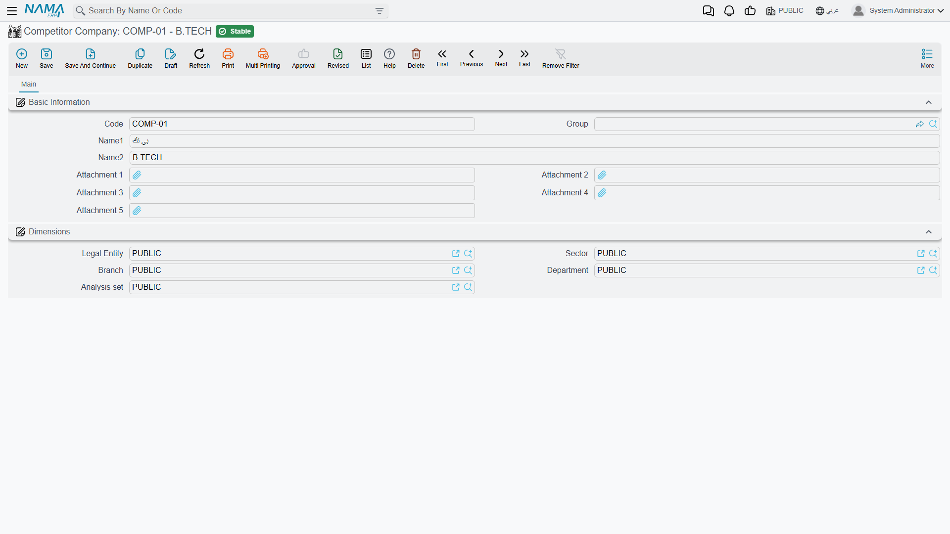This screenshot has width=950, height=534.
Task: Open System Administrator user menu
Action: coord(898,11)
